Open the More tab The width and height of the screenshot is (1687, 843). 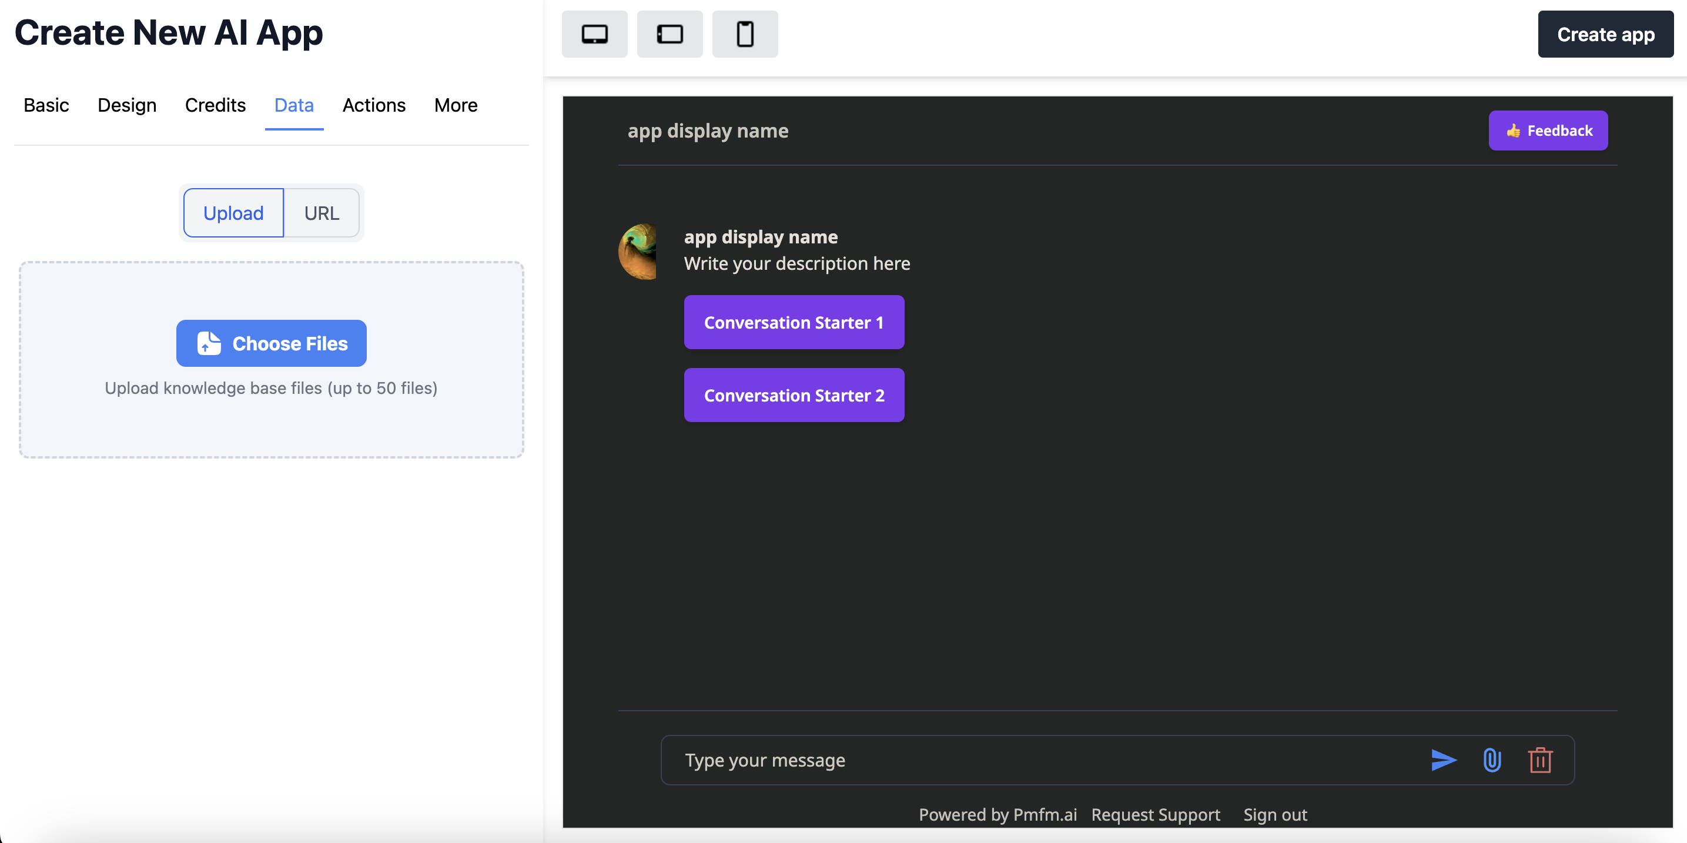click(455, 105)
